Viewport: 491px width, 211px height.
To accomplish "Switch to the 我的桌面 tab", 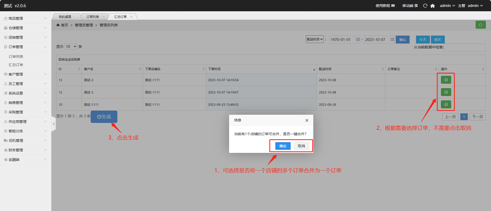I will pos(65,17).
